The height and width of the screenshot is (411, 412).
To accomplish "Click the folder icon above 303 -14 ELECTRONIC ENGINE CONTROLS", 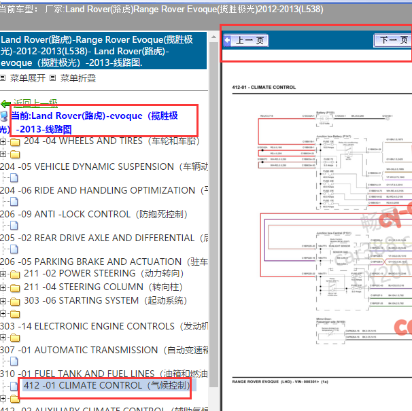I will 15,314.
